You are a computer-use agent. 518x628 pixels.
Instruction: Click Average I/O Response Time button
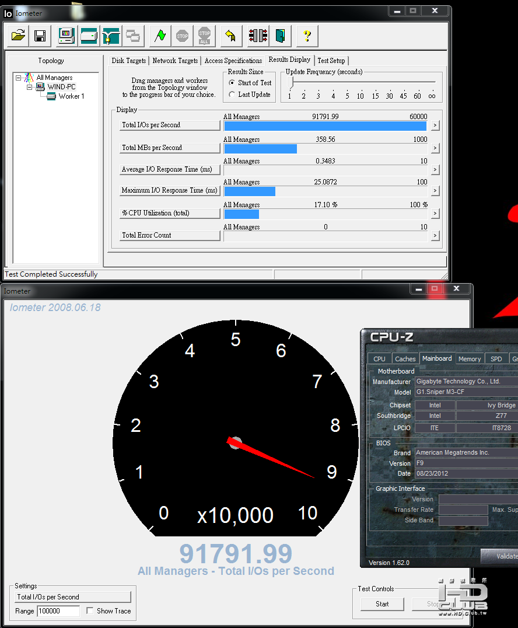pyautogui.click(x=170, y=169)
